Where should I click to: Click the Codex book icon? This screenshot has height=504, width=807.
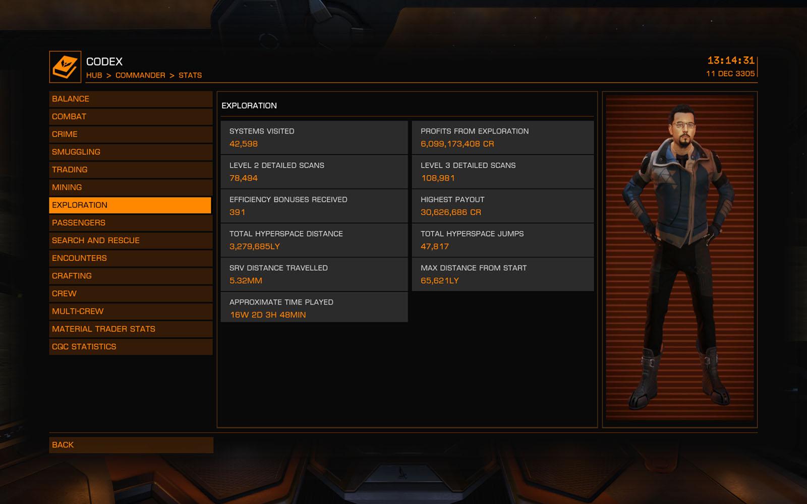(x=65, y=67)
